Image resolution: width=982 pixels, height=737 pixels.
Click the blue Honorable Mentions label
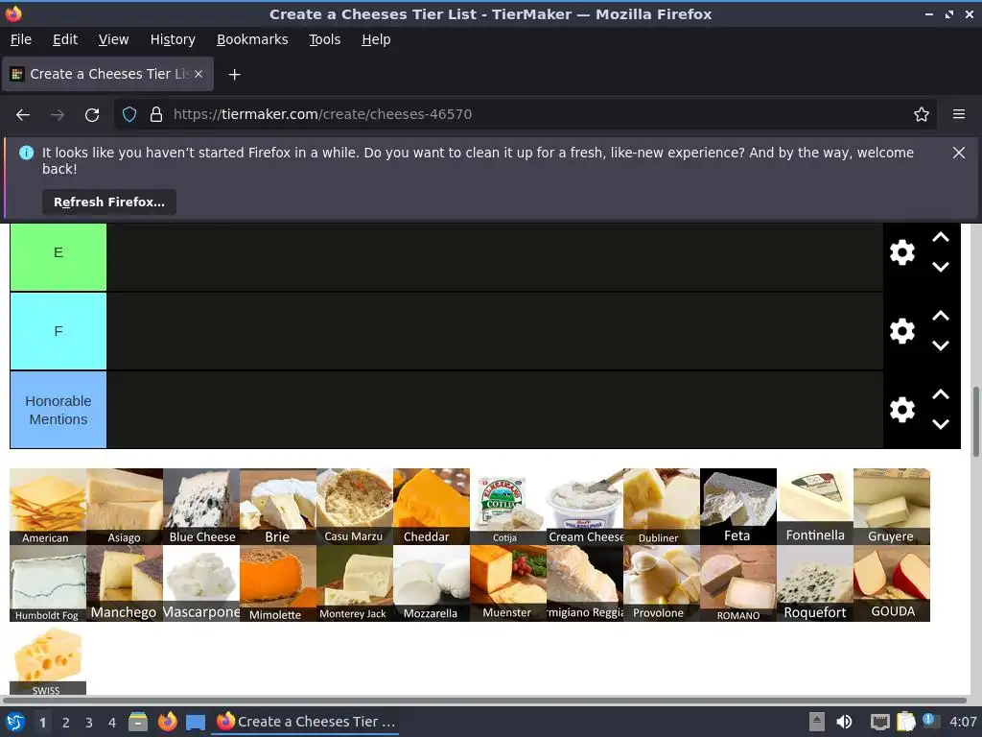point(58,410)
